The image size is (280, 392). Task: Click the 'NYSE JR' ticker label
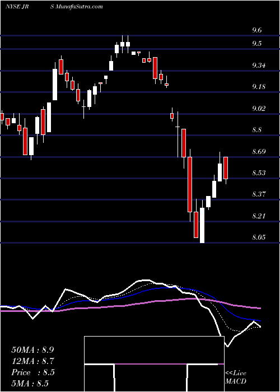17,7
